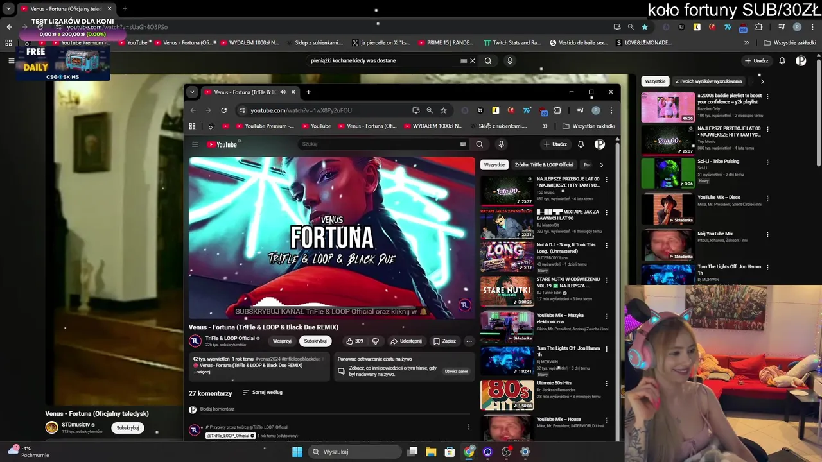Click zoom magnifier in front window address bar
Screen dimensions: 822x462
point(430,110)
